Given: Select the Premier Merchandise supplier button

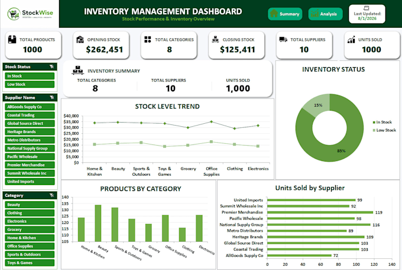Looking at the screenshot, I should coord(30,165).
